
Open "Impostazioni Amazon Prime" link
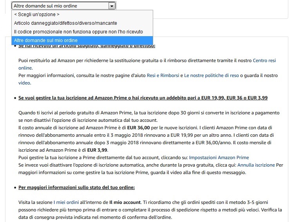coord(219,158)
